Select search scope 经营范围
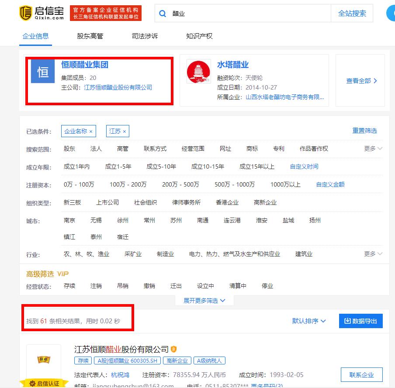395x388 pixels. (x=193, y=149)
